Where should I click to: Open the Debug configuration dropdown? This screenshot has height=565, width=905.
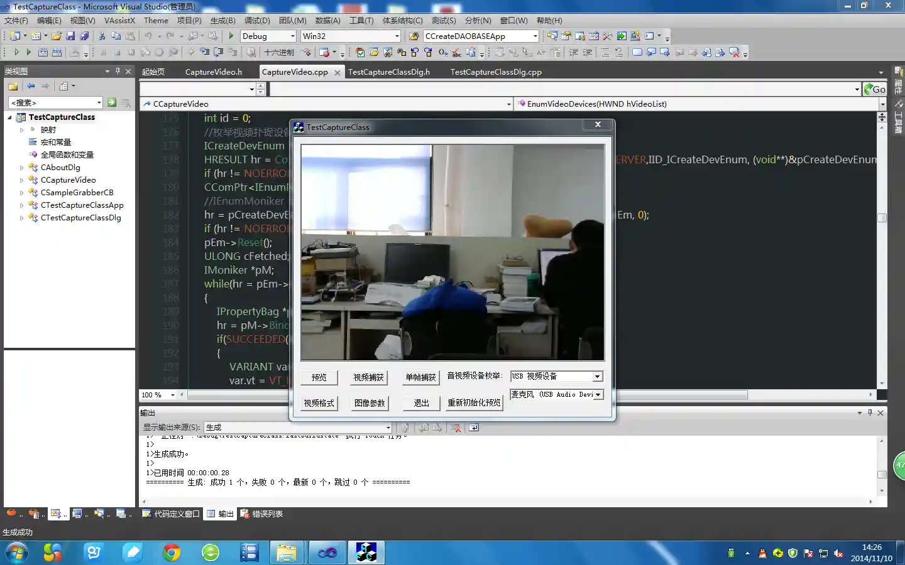coord(292,36)
